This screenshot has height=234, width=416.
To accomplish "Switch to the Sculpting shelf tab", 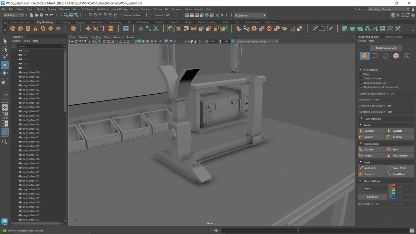I will pyautogui.click(x=64, y=22).
